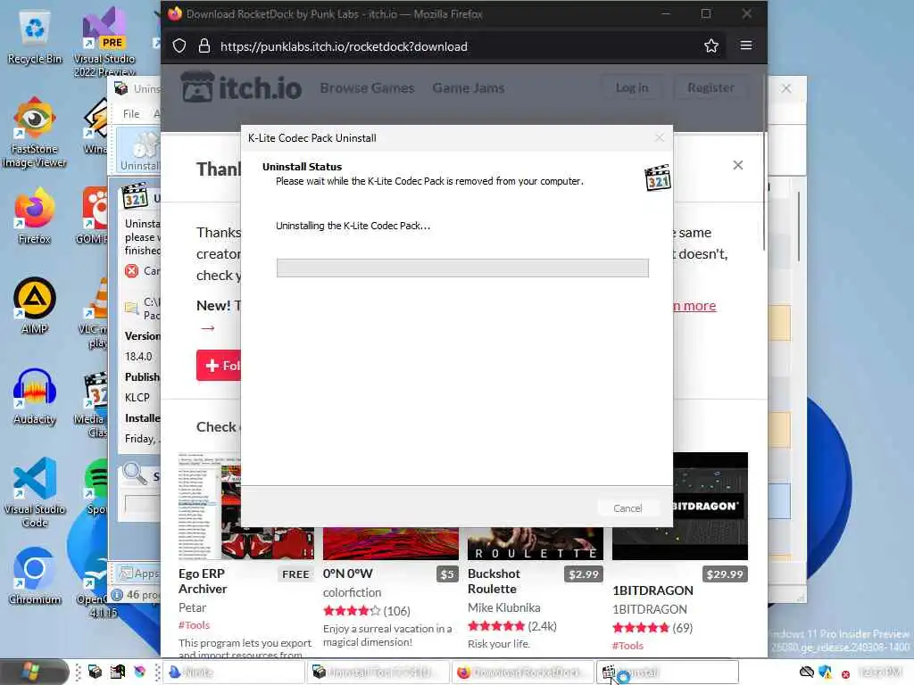Click colorfiction author link
Screen dimensions: 914x685
click(352, 592)
